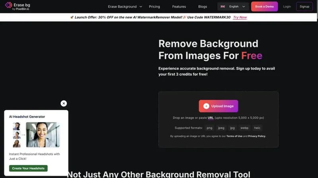Open the Terms of Use link
318x178 pixels.
coord(234,136)
